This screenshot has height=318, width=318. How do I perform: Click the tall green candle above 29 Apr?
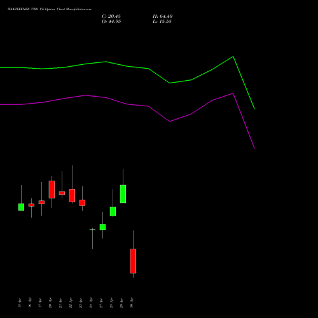(x=123, y=194)
